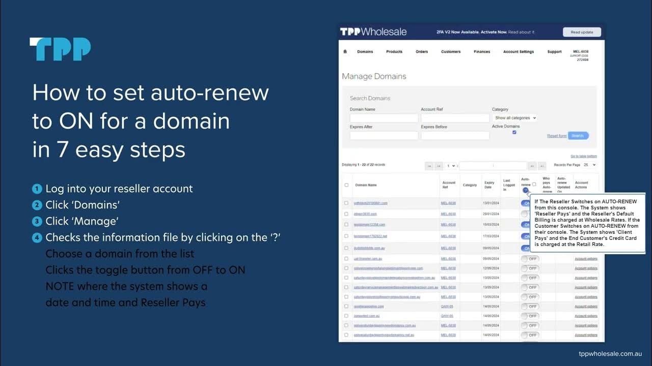Image resolution: width=652 pixels, height=366 pixels.
Task: Open the testdomain12358.com domain link
Action: 369,225
